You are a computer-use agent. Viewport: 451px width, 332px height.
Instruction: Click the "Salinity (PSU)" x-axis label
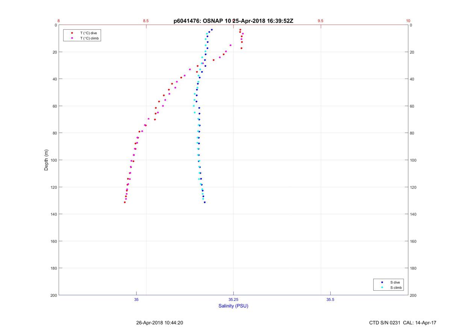(x=233, y=306)
